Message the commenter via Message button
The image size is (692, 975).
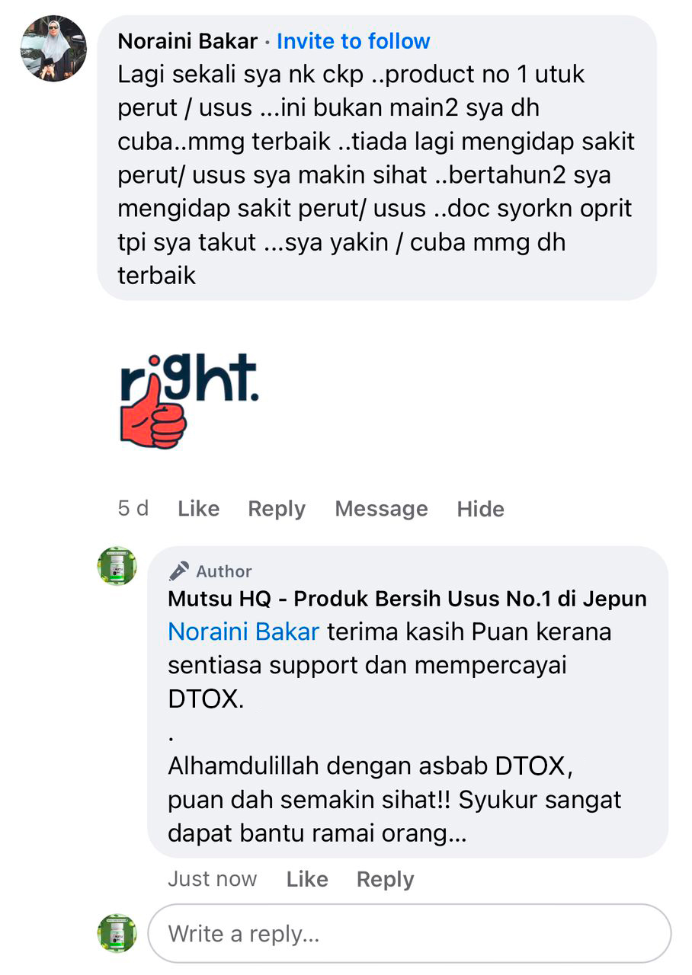click(381, 509)
